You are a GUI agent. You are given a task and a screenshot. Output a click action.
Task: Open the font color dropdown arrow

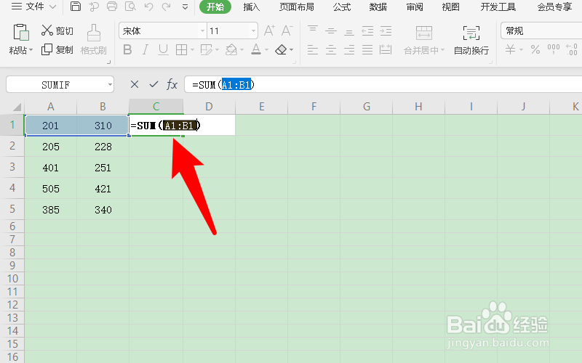(266, 50)
